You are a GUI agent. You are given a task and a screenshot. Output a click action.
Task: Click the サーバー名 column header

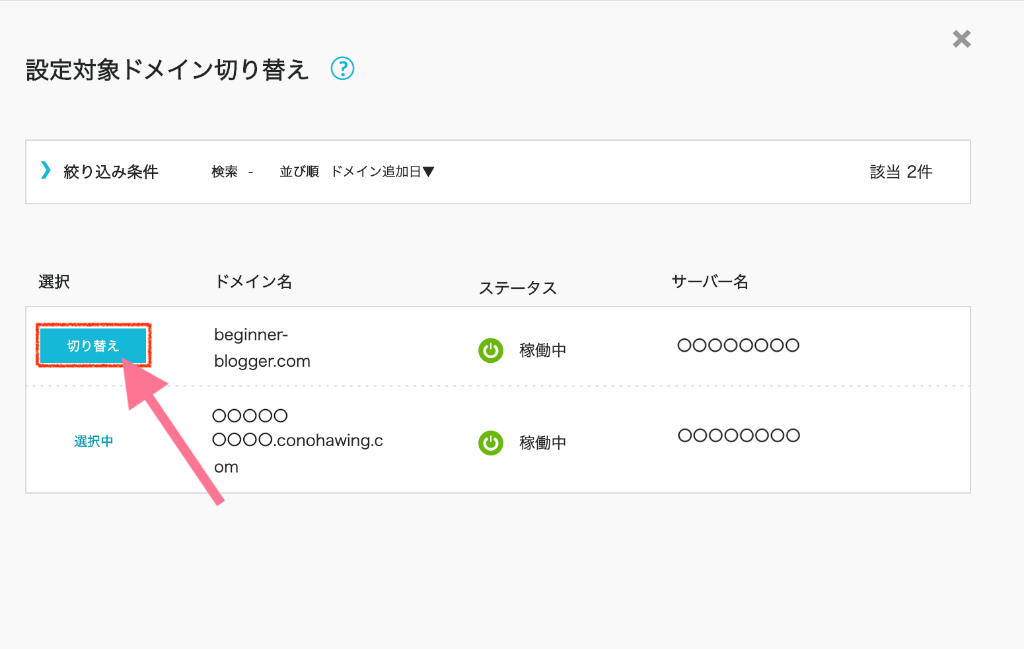coord(710,282)
